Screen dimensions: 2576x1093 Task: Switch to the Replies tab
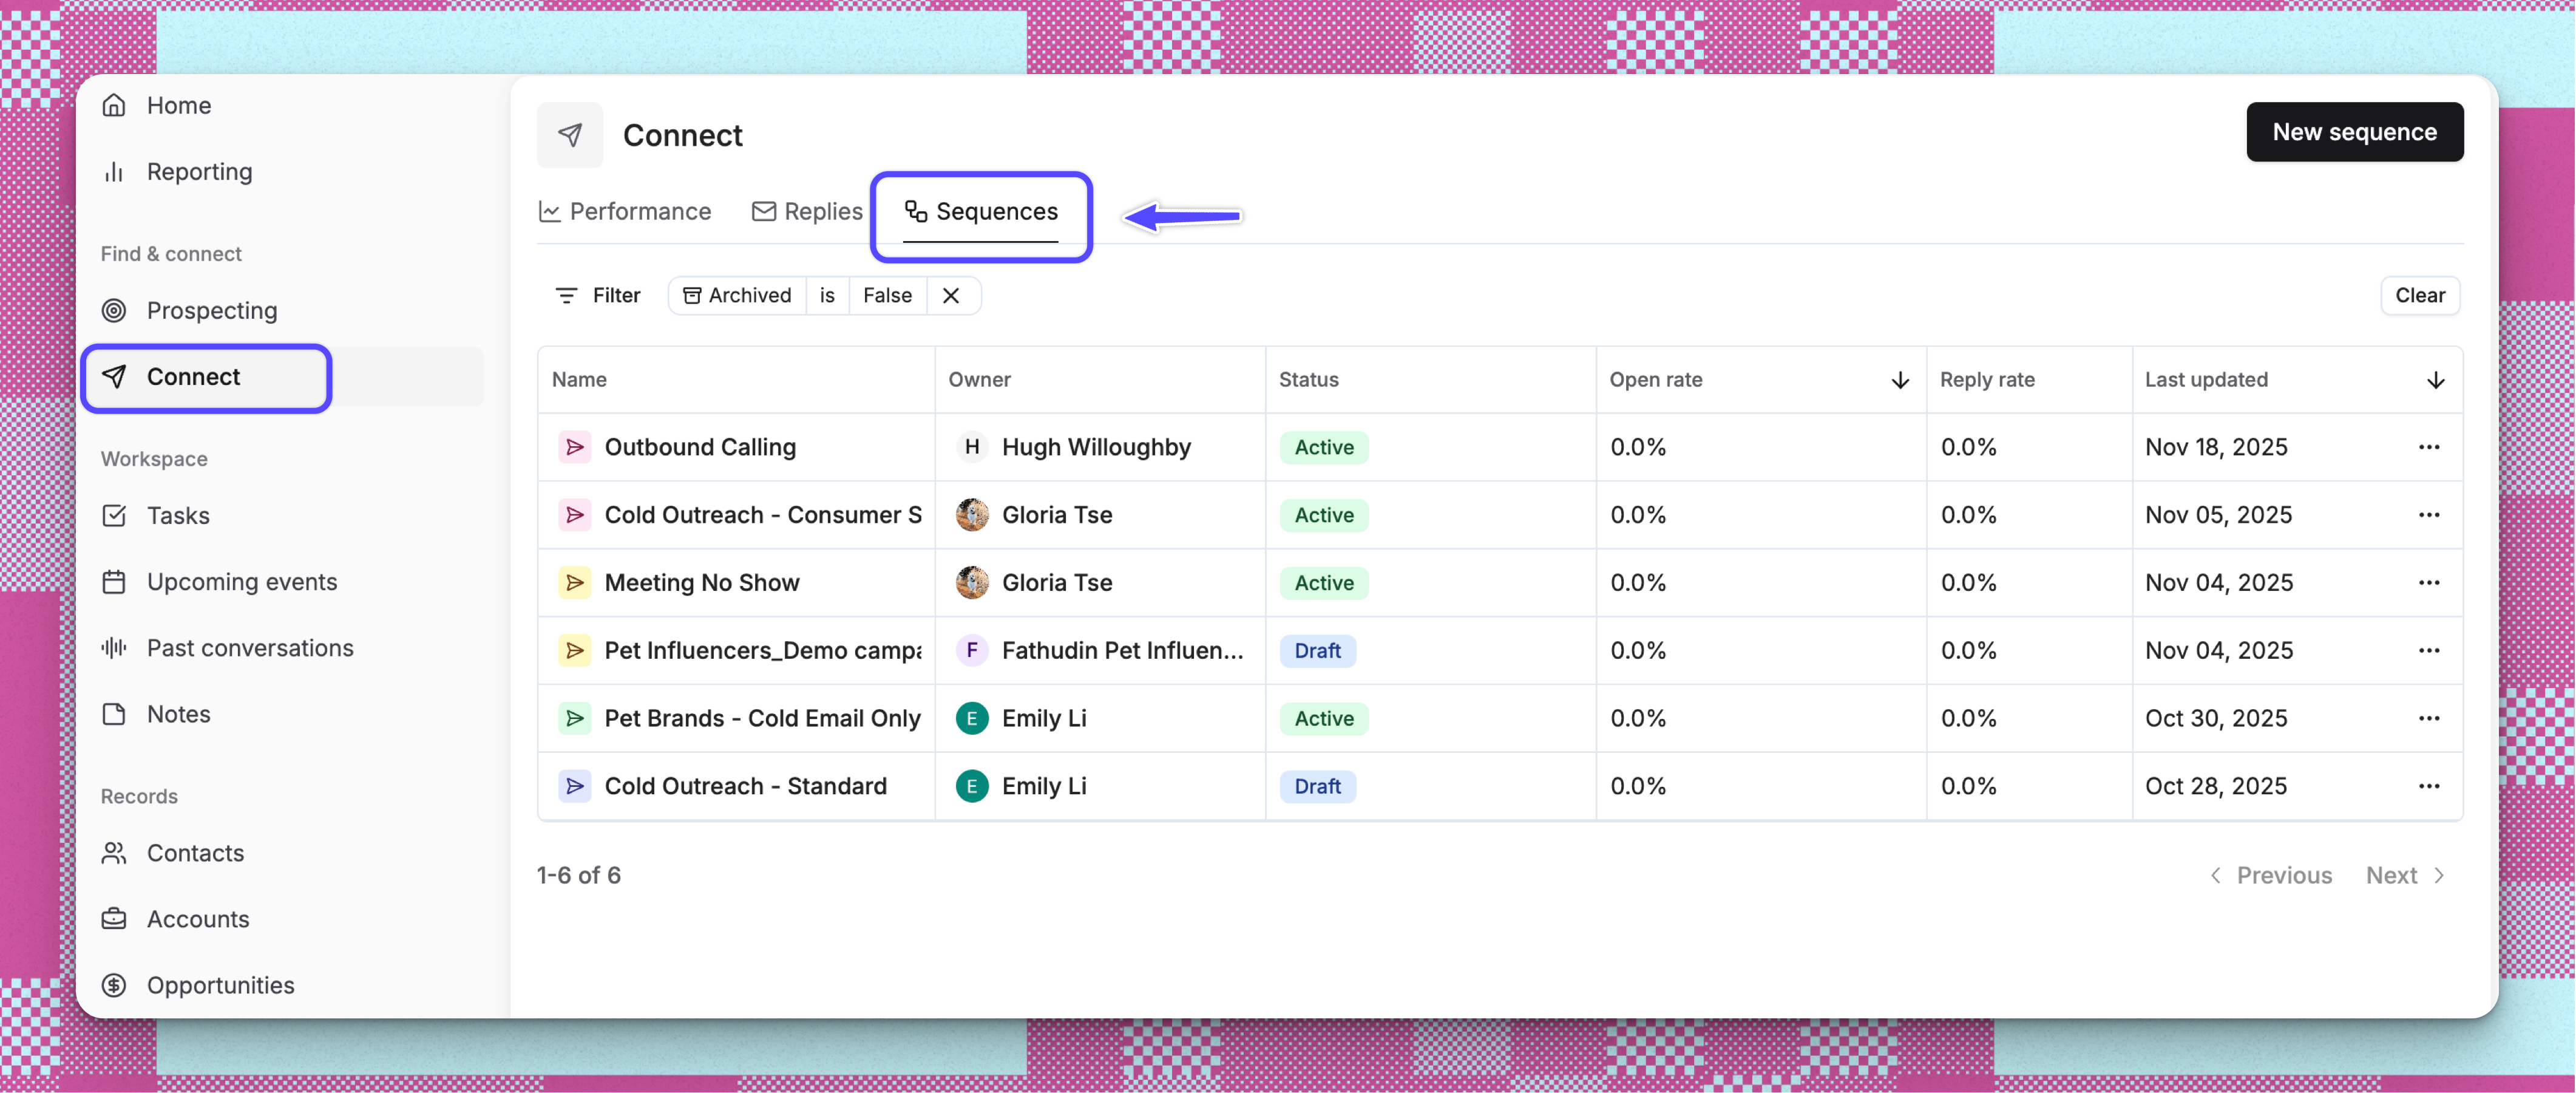pyautogui.click(x=807, y=212)
